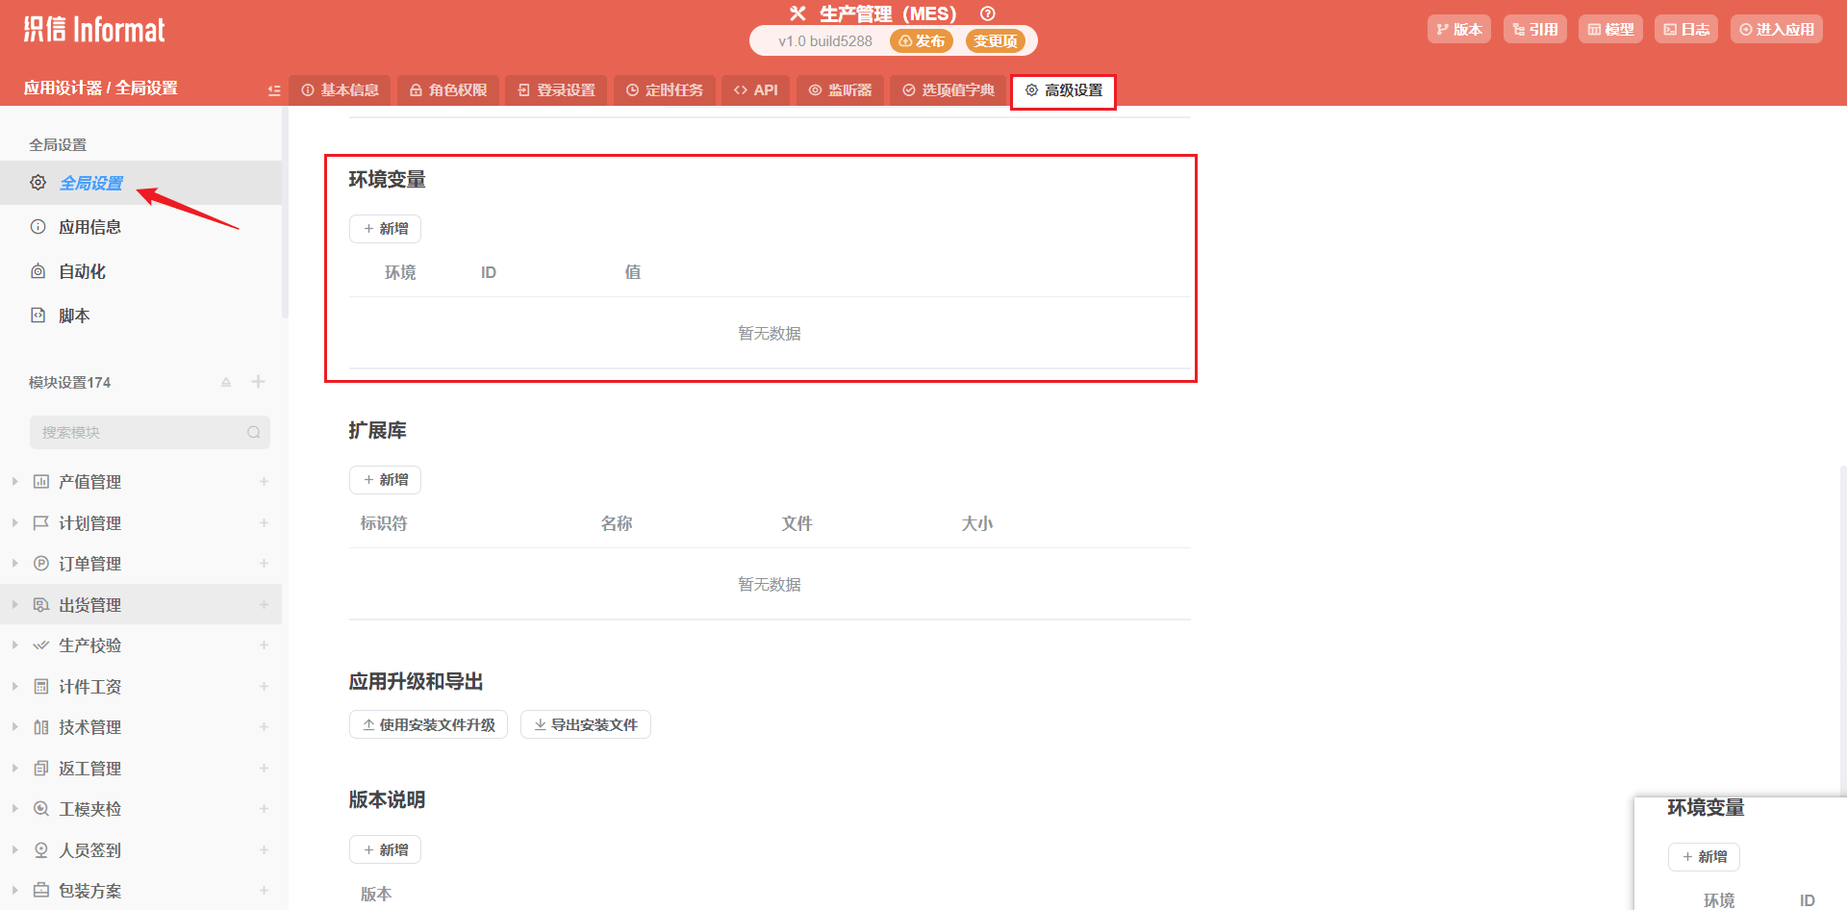Collapse the sidebar using the menu fold icon

click(x=274, y=90)
